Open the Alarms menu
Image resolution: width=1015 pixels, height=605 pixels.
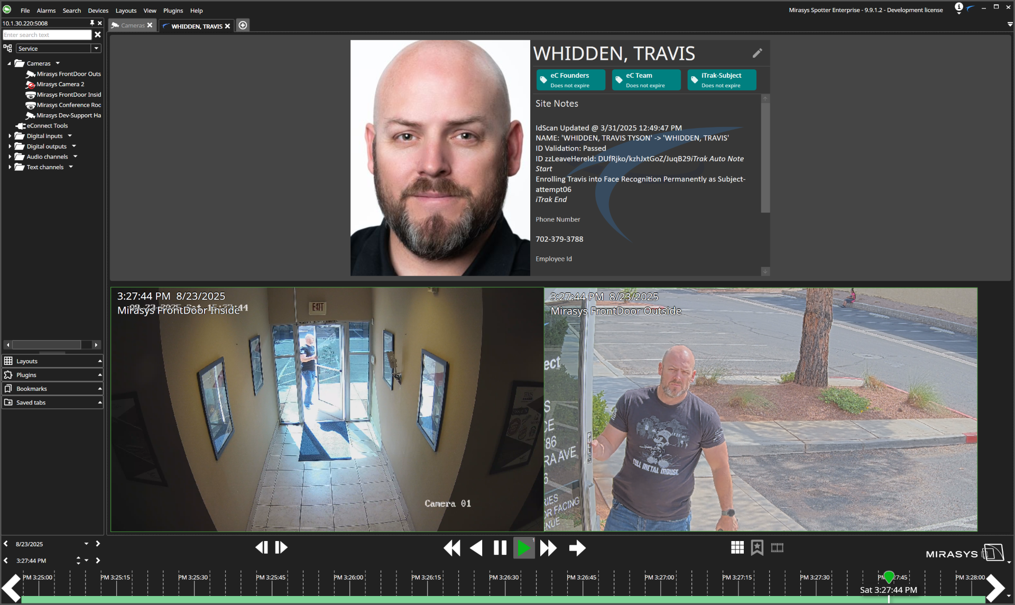coord(46,11)
